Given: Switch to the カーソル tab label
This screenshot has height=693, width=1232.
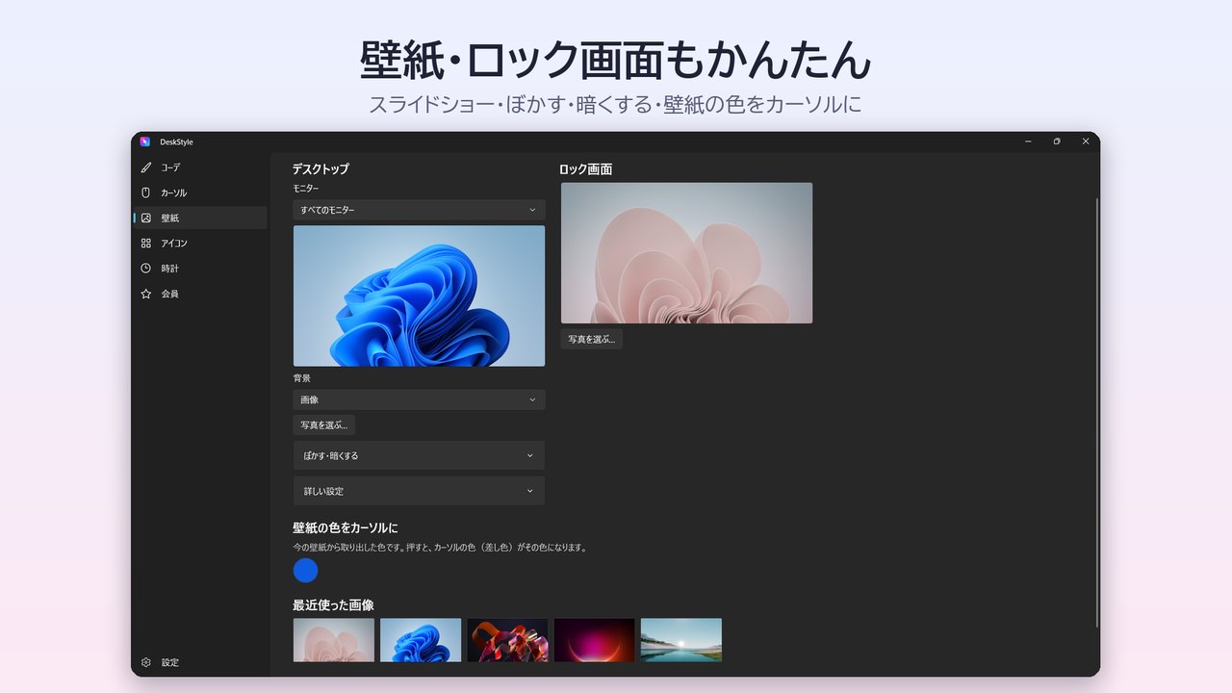Looking at the screenshot, I should click(174, 192).
